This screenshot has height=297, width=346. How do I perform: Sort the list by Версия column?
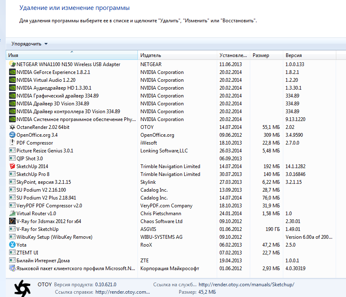[310, 55]
